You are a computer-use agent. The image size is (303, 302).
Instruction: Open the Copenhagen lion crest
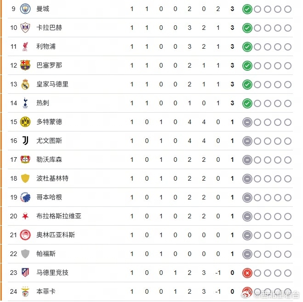click(25, 197)
